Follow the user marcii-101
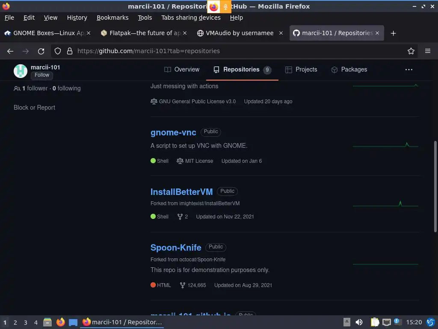Viewport: 438px width, 329px height. pyautogui.click(x=42, y=75)
